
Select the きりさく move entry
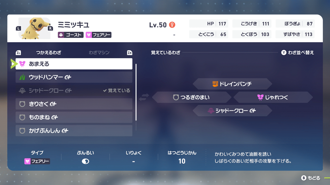[x=74, y=104]
